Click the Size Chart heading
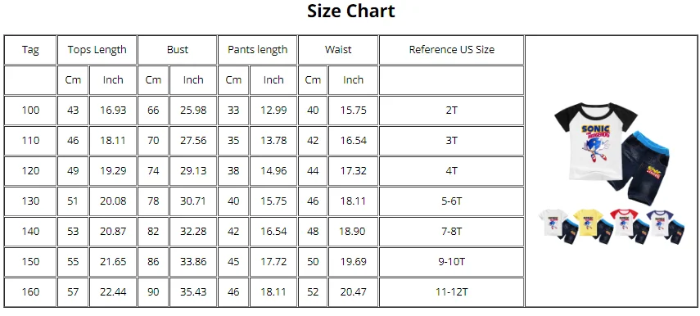700x316 pixels. (351, 11)
